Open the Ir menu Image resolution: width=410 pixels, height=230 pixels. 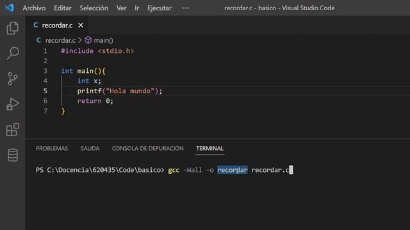pos(136,8)
